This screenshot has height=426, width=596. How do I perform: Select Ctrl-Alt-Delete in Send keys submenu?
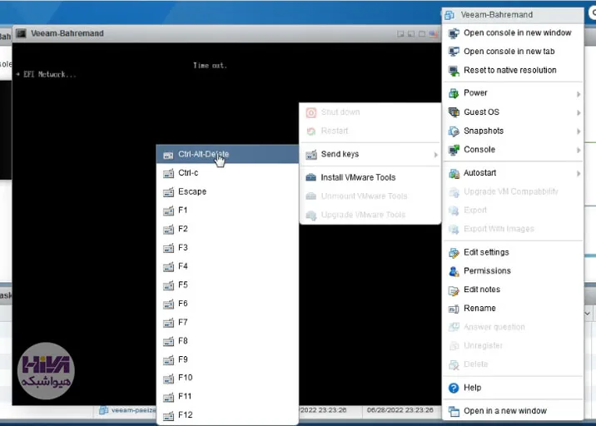point(227,154)
